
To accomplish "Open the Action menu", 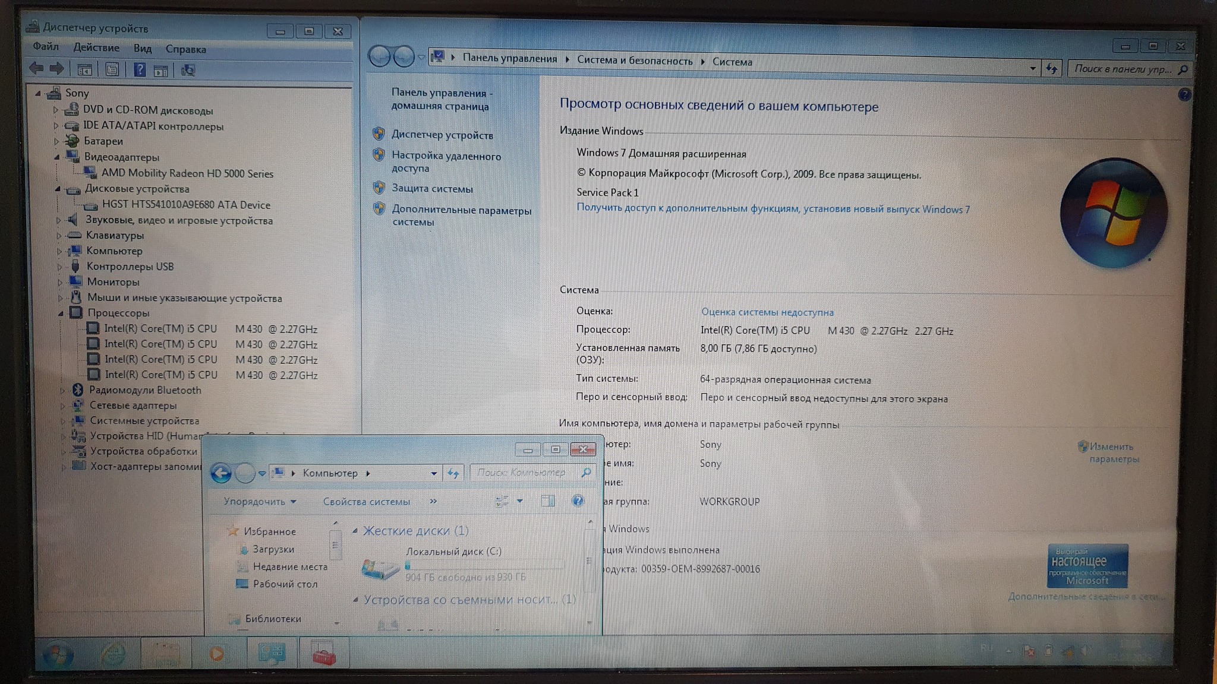I will point(96,48).
